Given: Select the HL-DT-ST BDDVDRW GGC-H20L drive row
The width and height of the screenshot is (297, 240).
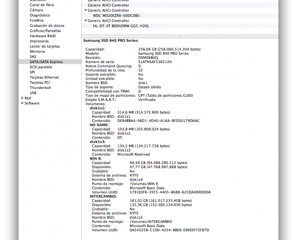Looking at the screenshot, I should pyautogui.click(x=180, y=26).
